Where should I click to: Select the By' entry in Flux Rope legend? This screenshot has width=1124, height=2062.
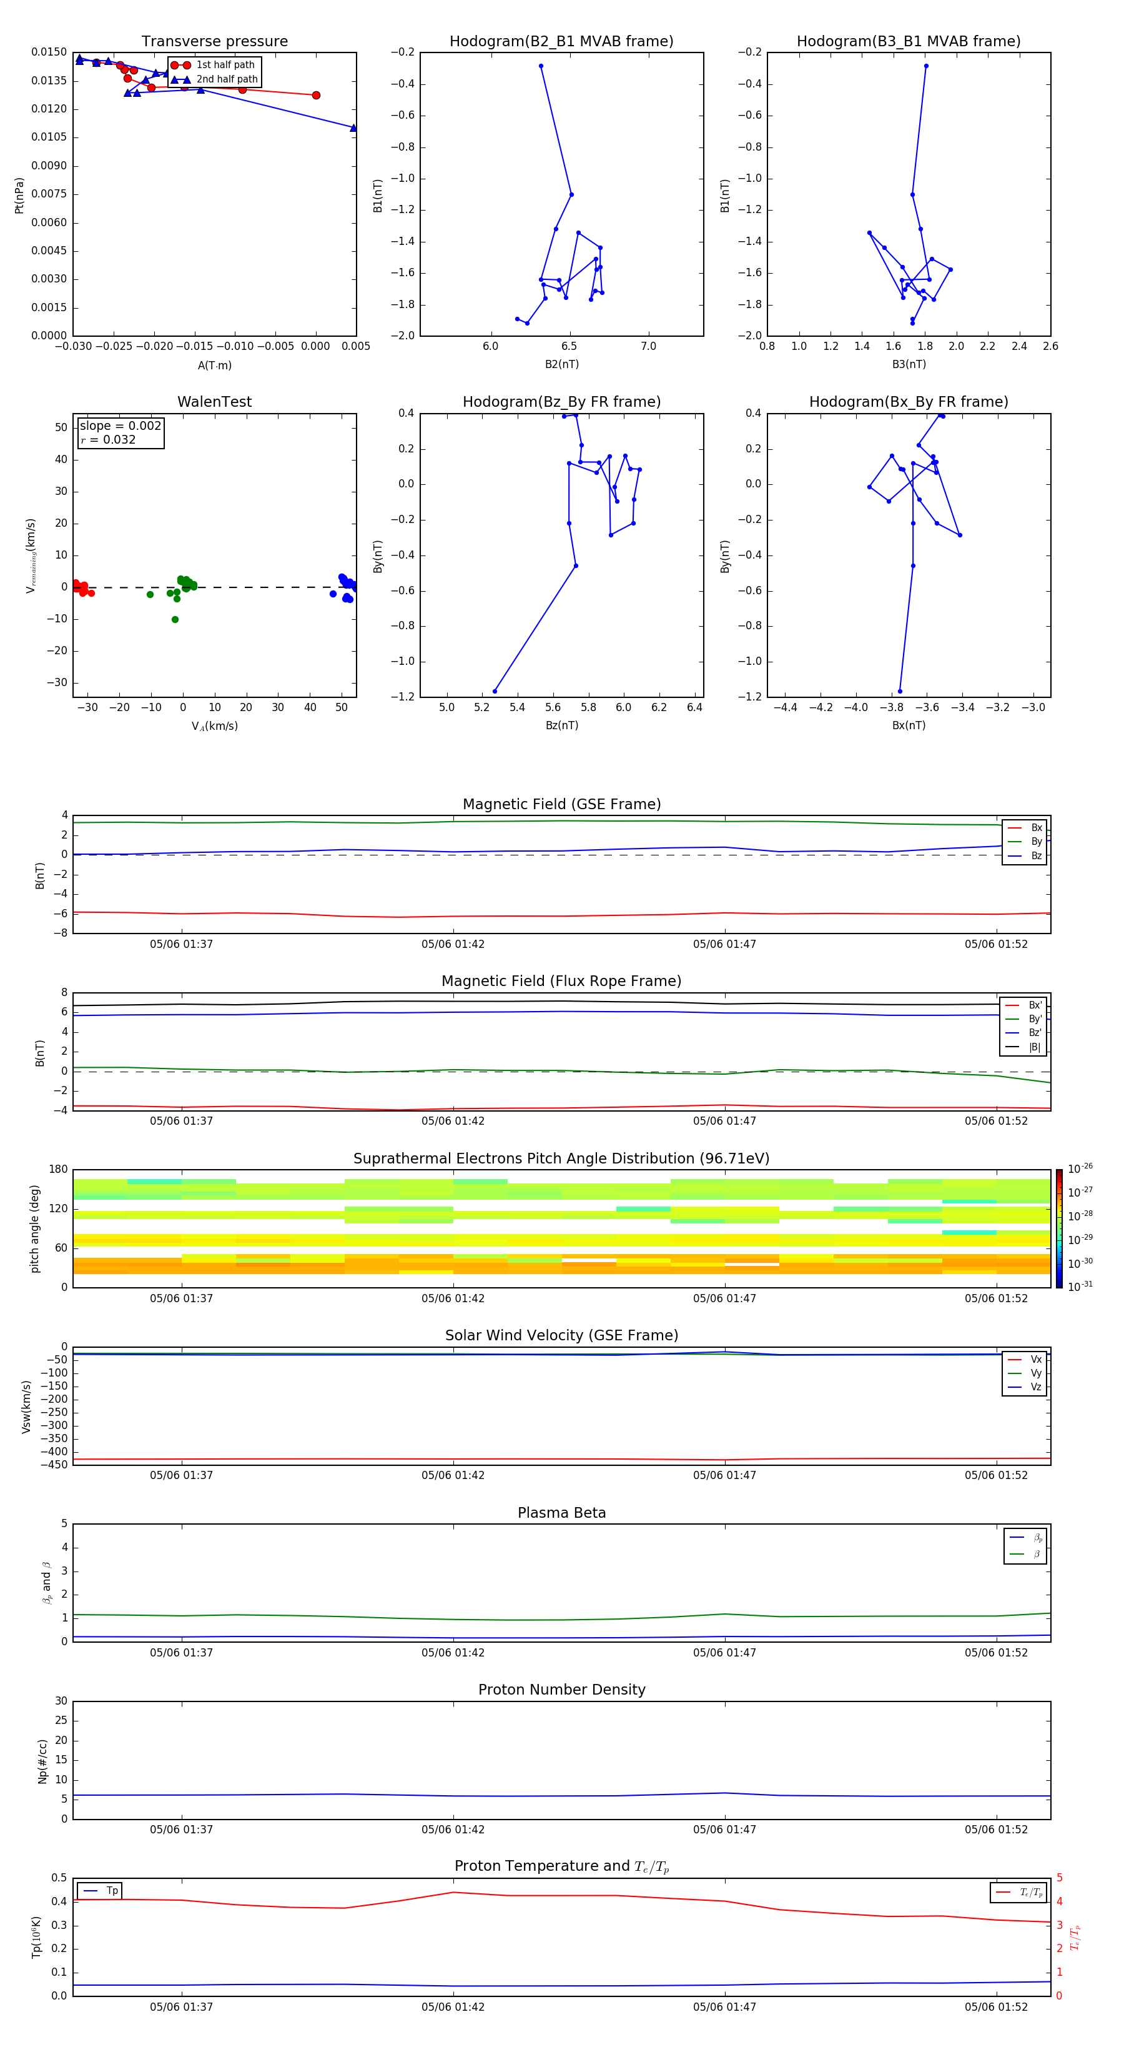coord(1024,1019)
